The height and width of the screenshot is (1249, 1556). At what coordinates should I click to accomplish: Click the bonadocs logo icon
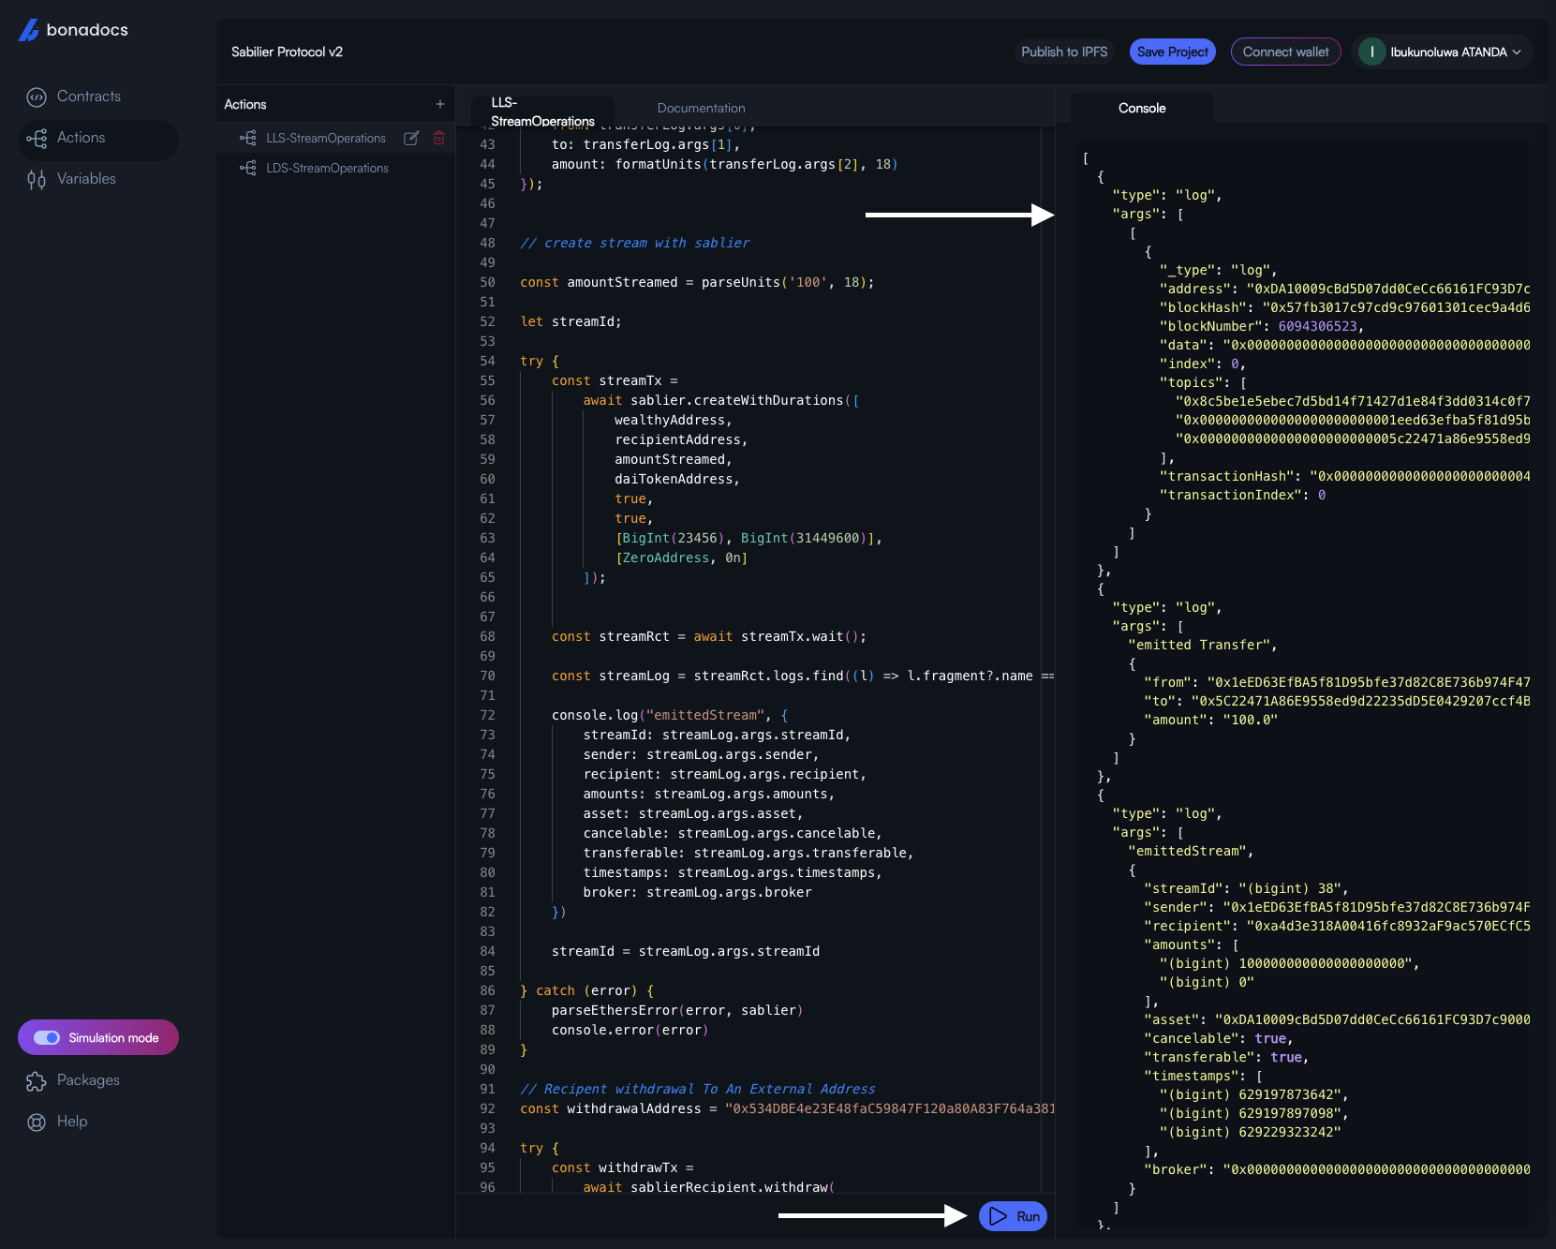(x=29, y=30)
